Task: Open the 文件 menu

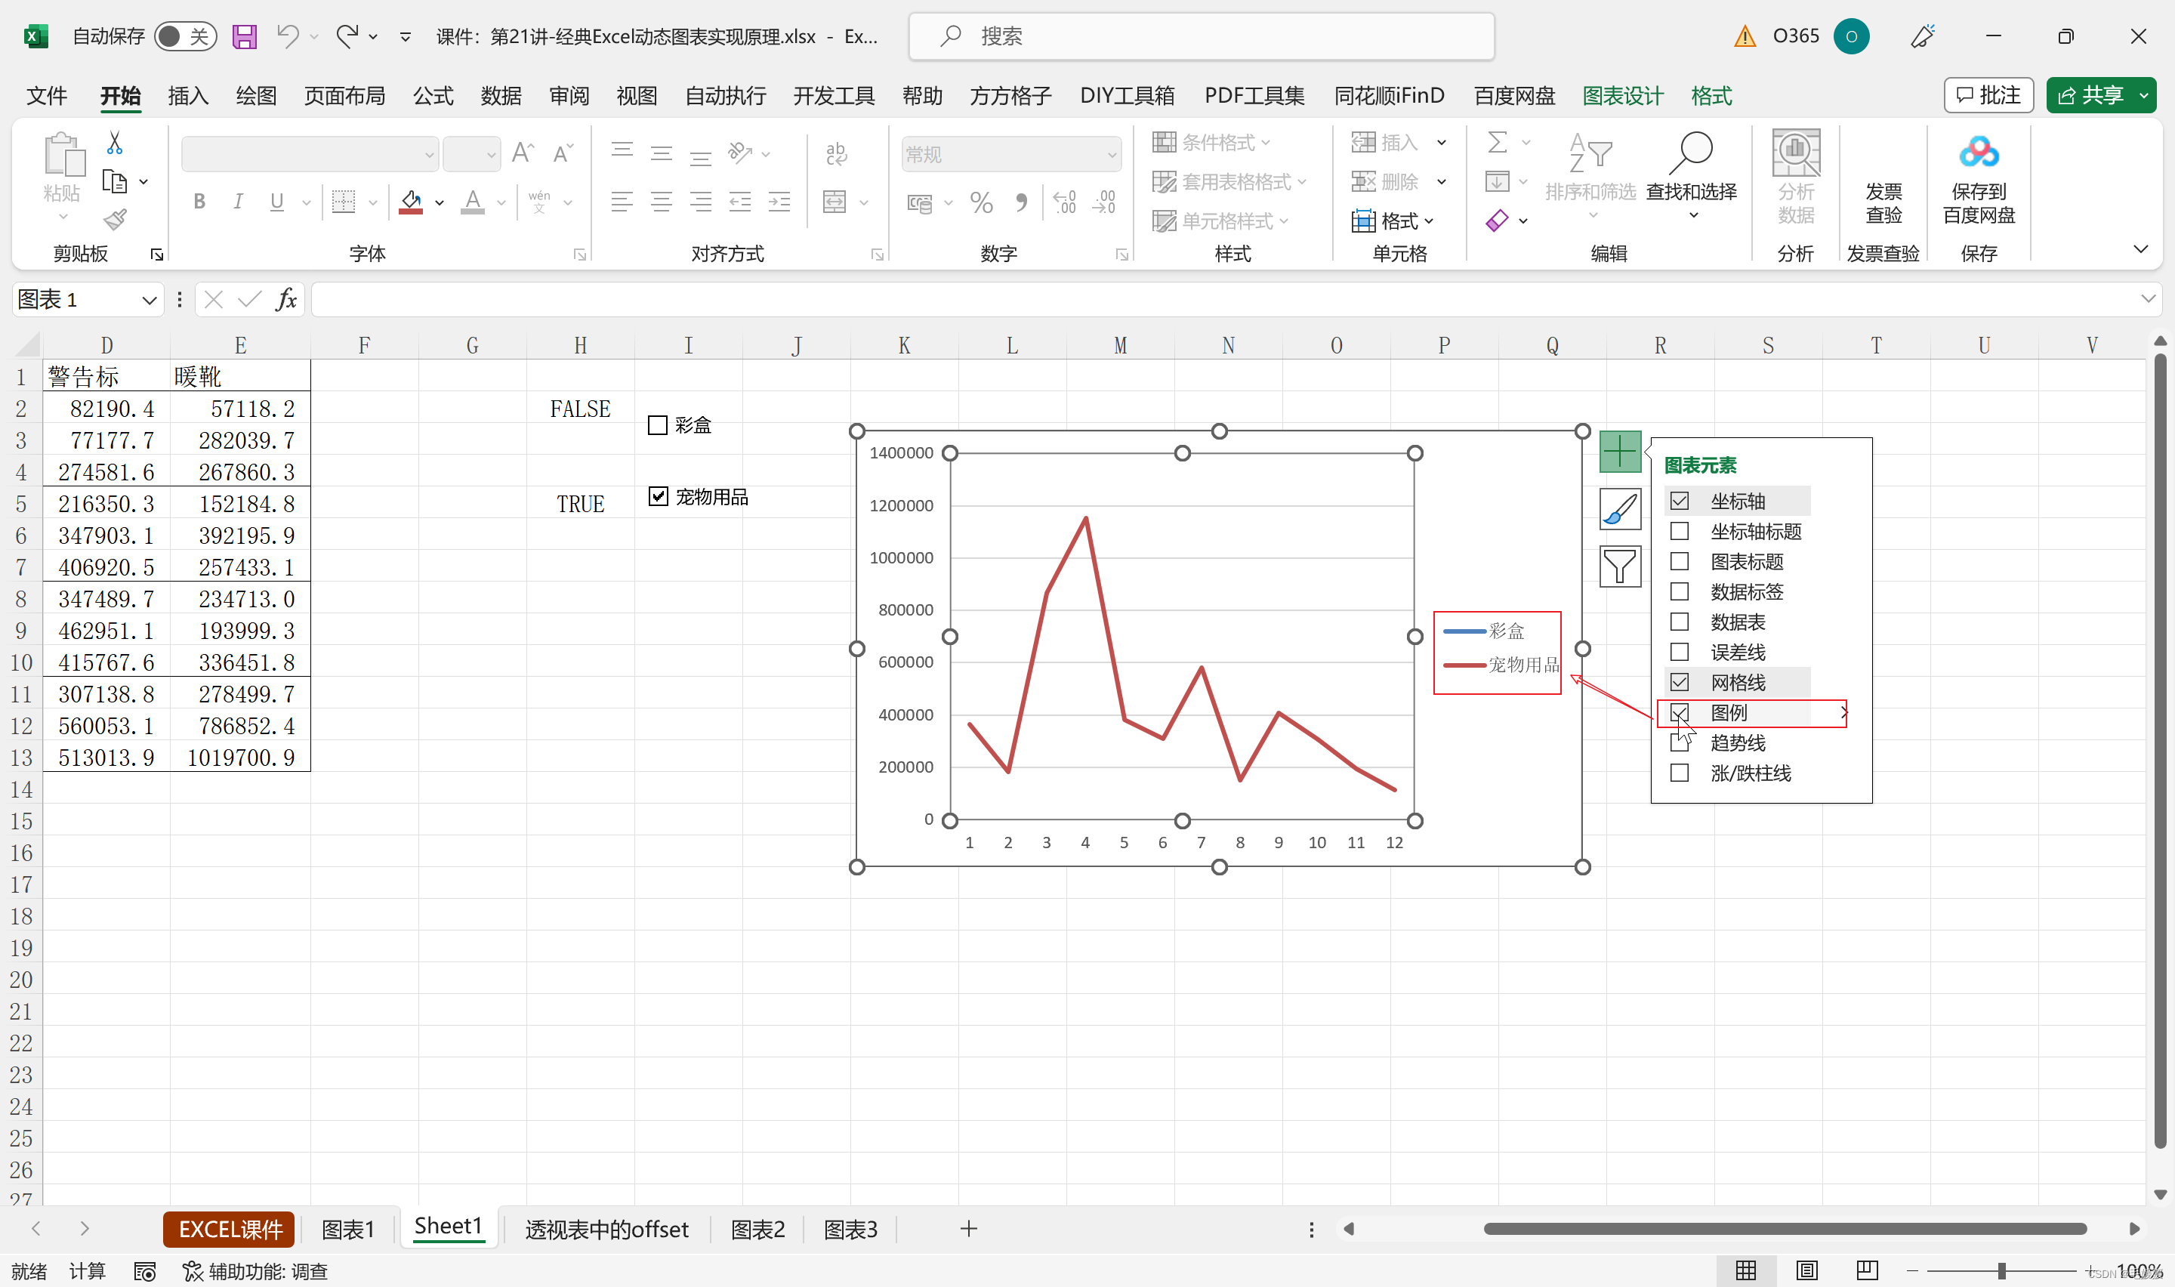Action: [x=46, y=95]
